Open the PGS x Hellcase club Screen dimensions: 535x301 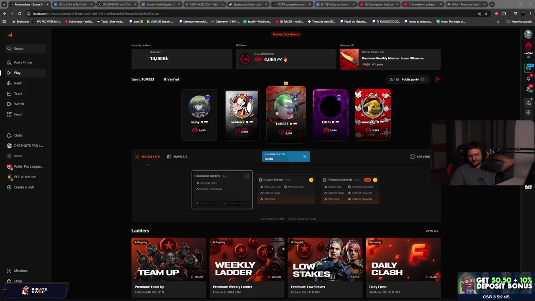25,177
